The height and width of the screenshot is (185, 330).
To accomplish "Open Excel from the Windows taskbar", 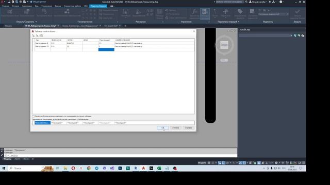I will (x=159, y=168).
